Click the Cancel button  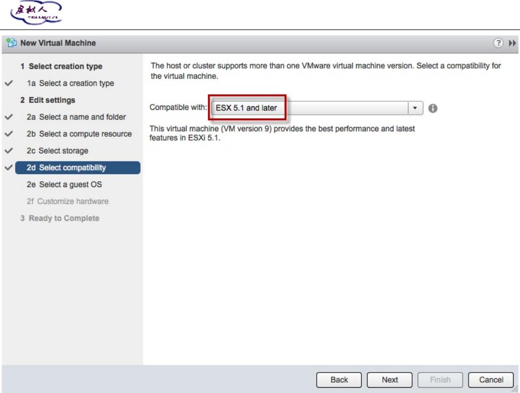(491, 380)
